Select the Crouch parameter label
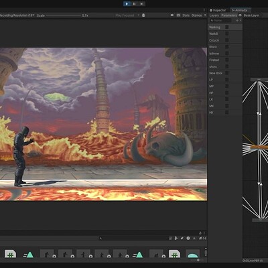 (x=214, y=40)
